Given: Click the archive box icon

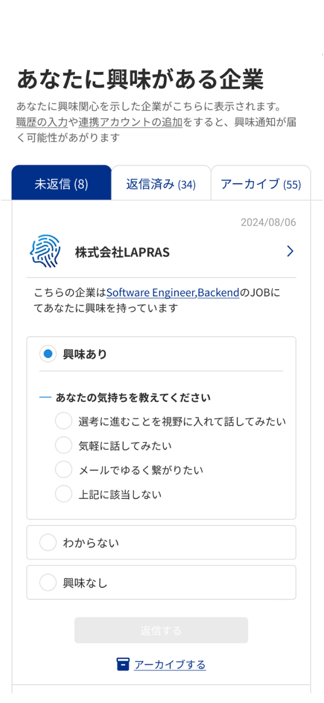Looking at the screenshot, I should [x=123, y=664].
